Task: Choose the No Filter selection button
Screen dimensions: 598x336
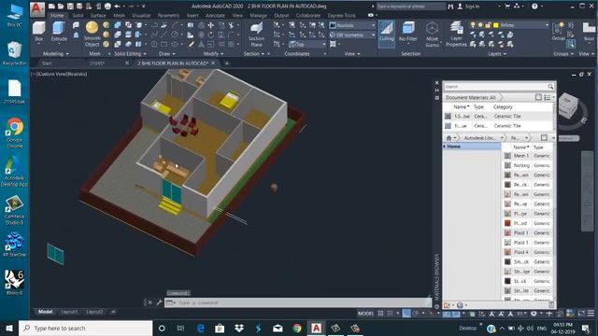Action: (x=407, y=32)
